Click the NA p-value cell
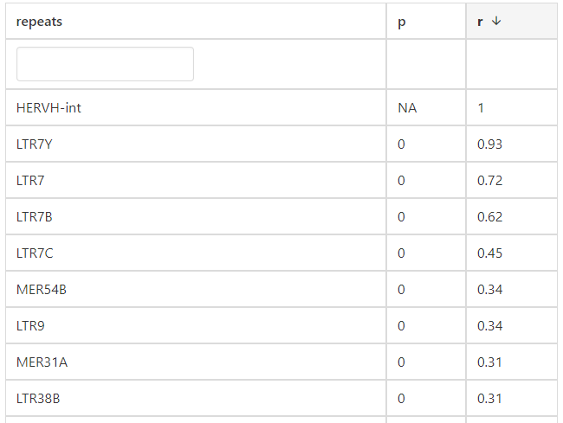563x423 pixels. coord(407,108)
